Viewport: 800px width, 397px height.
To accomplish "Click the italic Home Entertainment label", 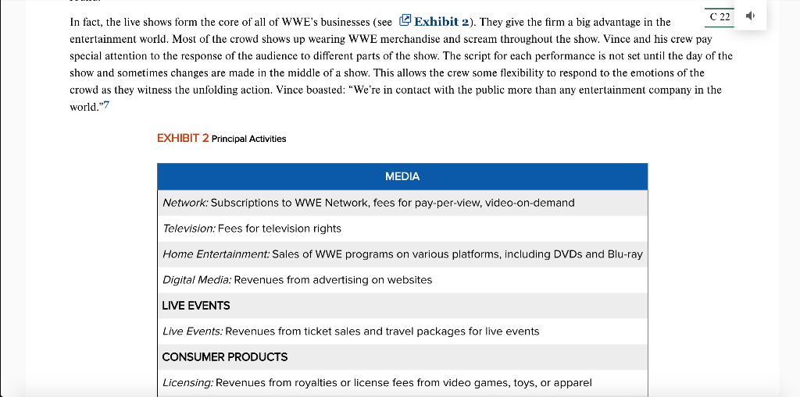I will (x=216, y=254).
